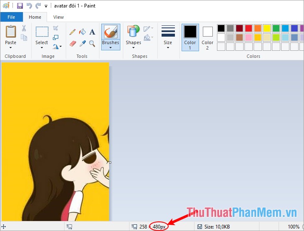Select the Color picker eyedropper

click(82, 43)
